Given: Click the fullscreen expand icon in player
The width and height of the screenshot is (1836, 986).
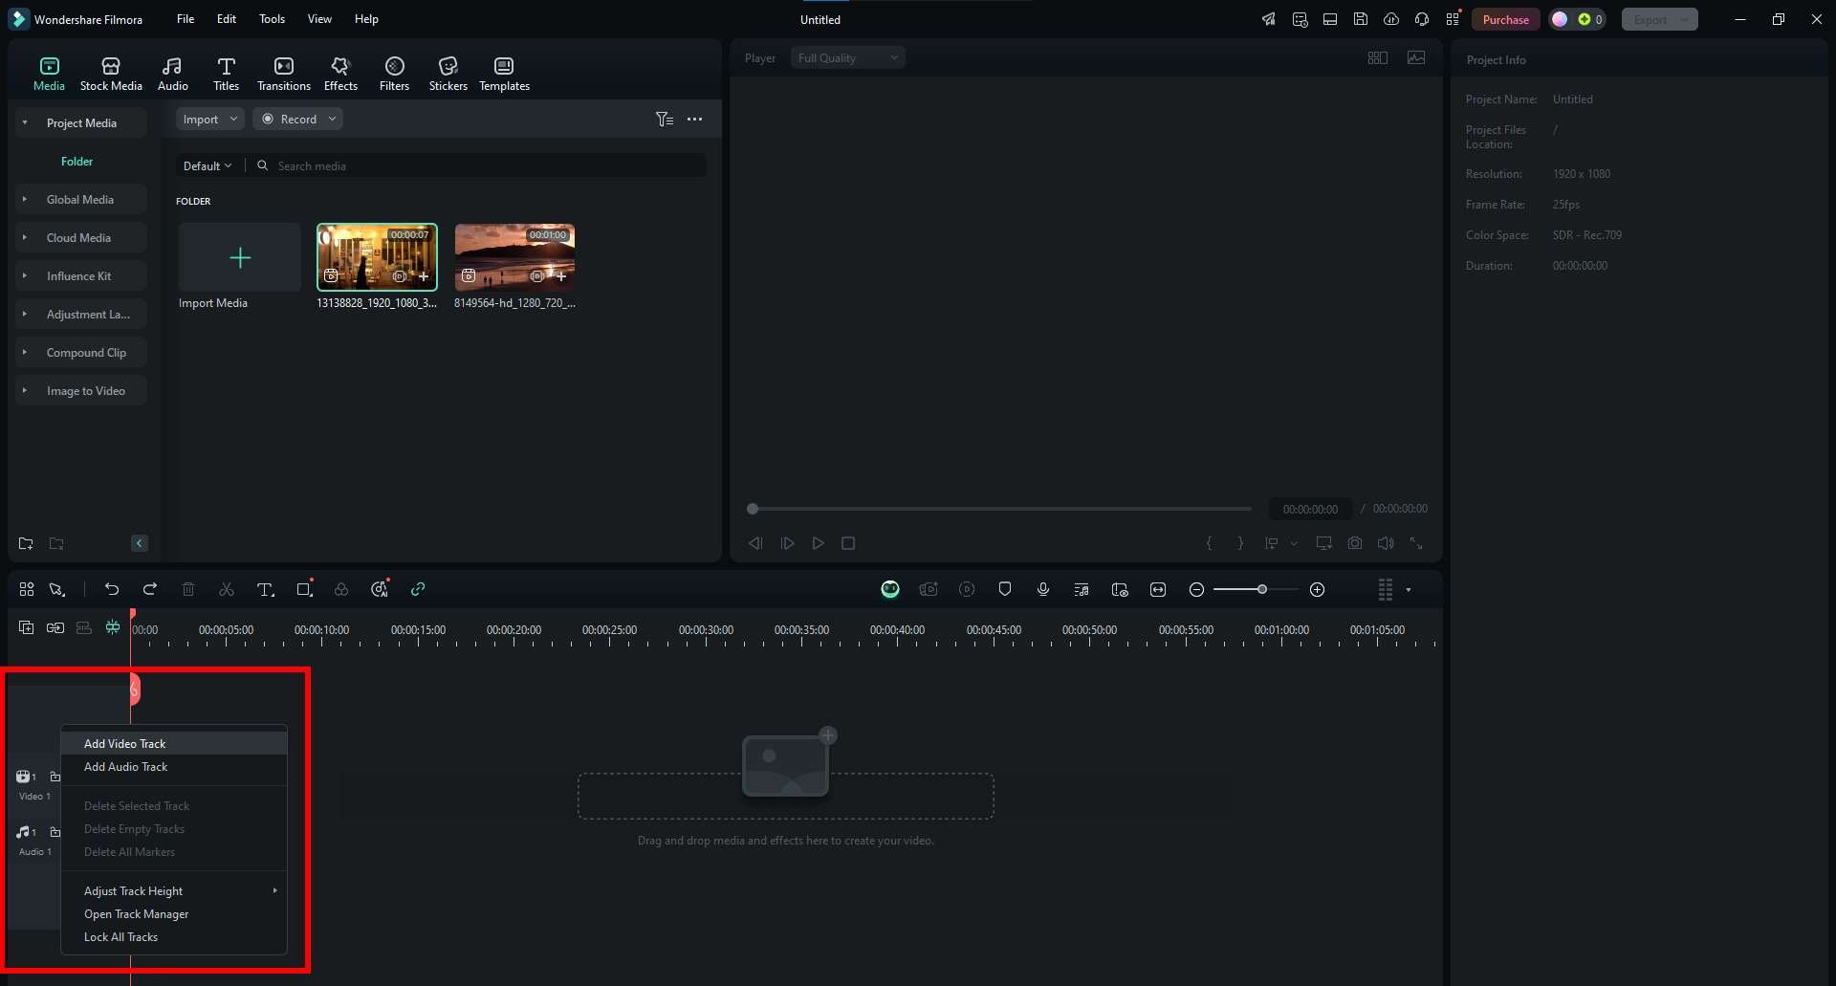Looking at the screenshot, I should pyautogui.click(x=1416, y=543).
